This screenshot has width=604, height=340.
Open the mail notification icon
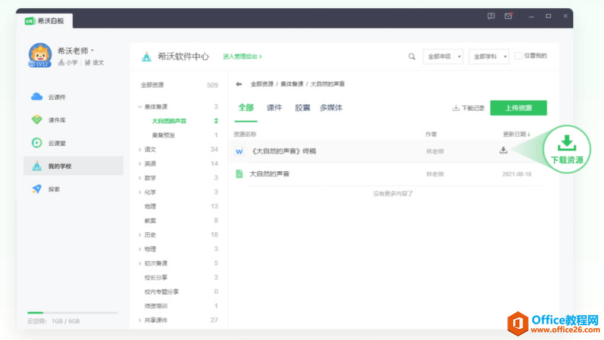point(509,16)
